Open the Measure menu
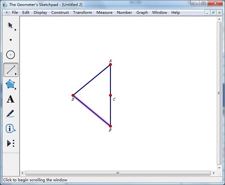The height and width of the screenshot is (185, 225). point(104,13)
